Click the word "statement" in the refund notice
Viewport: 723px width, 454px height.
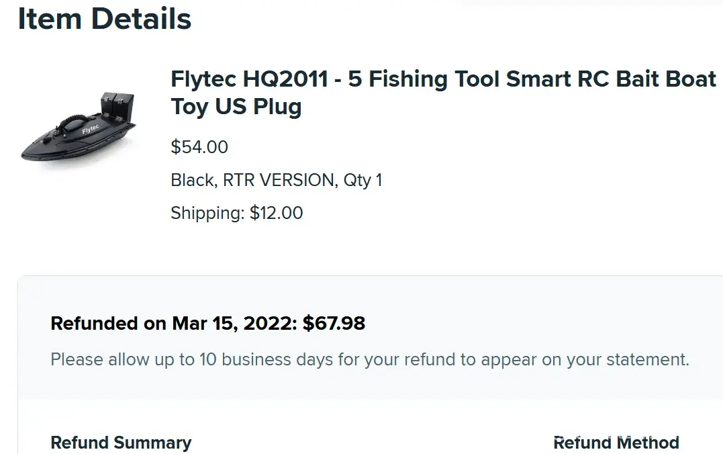click(642, 359)
